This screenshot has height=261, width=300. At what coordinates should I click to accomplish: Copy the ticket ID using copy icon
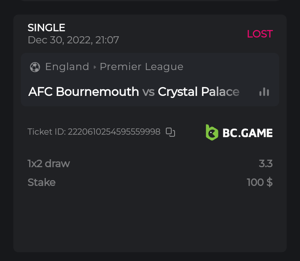170,132
